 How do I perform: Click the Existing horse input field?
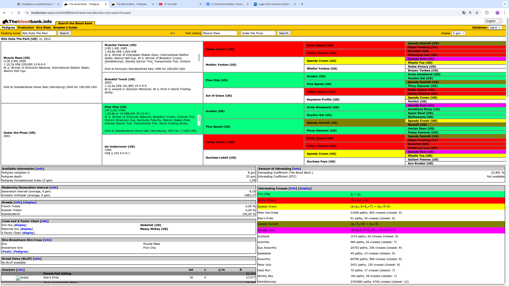[39, 33]
